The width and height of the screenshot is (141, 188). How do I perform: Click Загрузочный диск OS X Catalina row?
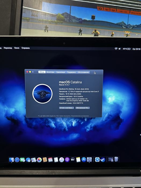[71, 96]
